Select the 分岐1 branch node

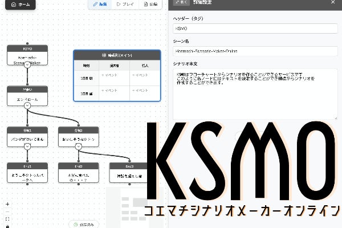pyautogui.click(x=27, y=137)
